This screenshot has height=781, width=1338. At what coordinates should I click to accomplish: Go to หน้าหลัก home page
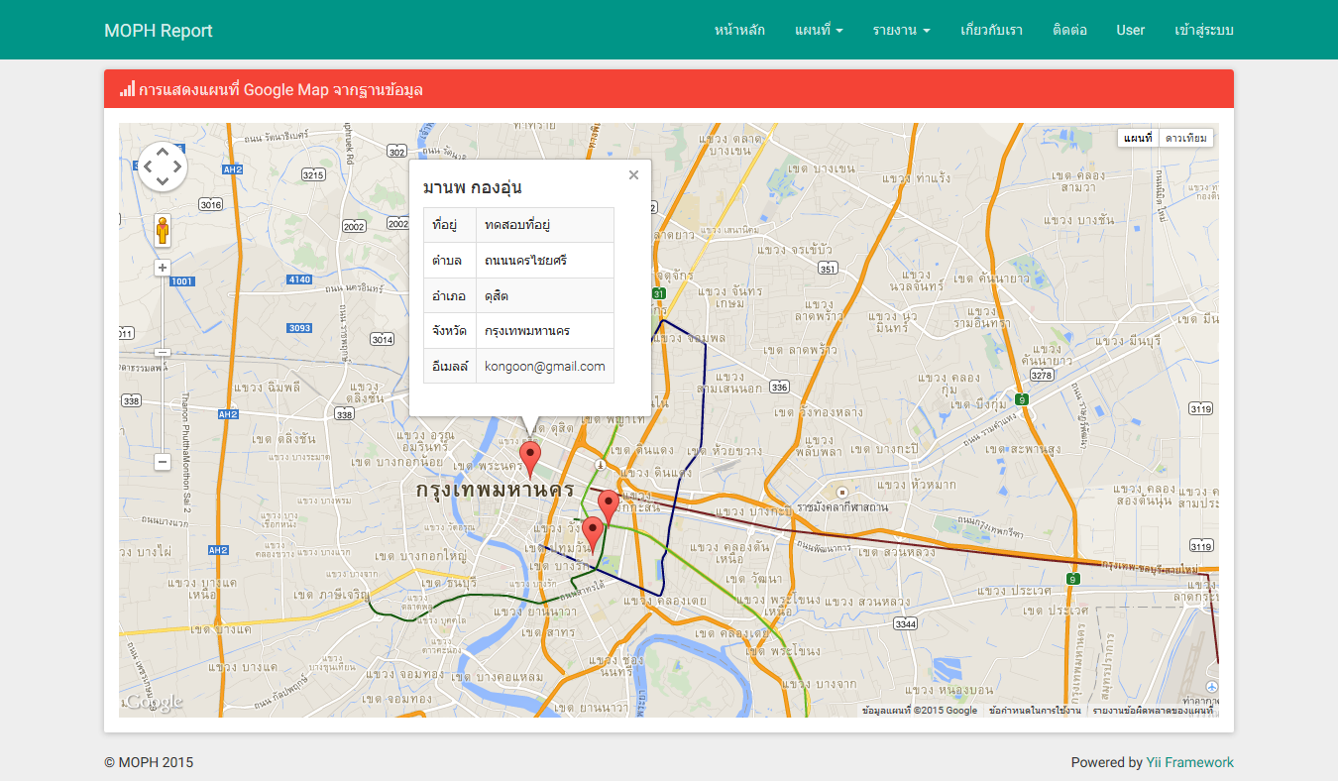click(739, 30)
